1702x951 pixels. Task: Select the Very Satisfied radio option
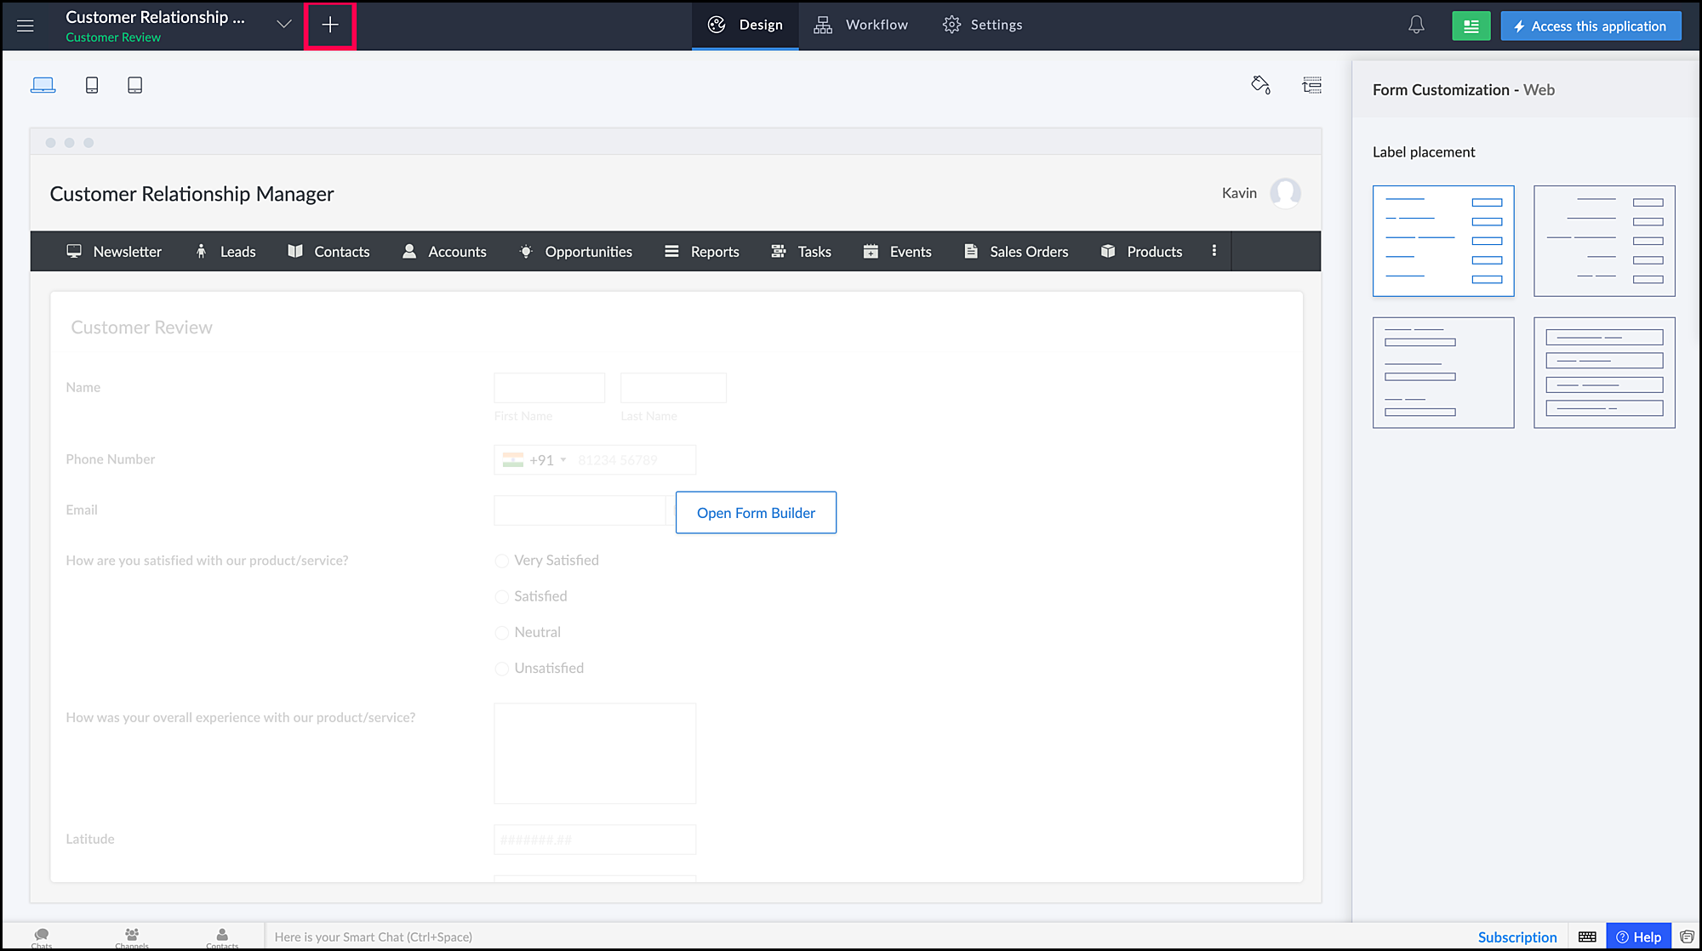[x=502, y=561]
